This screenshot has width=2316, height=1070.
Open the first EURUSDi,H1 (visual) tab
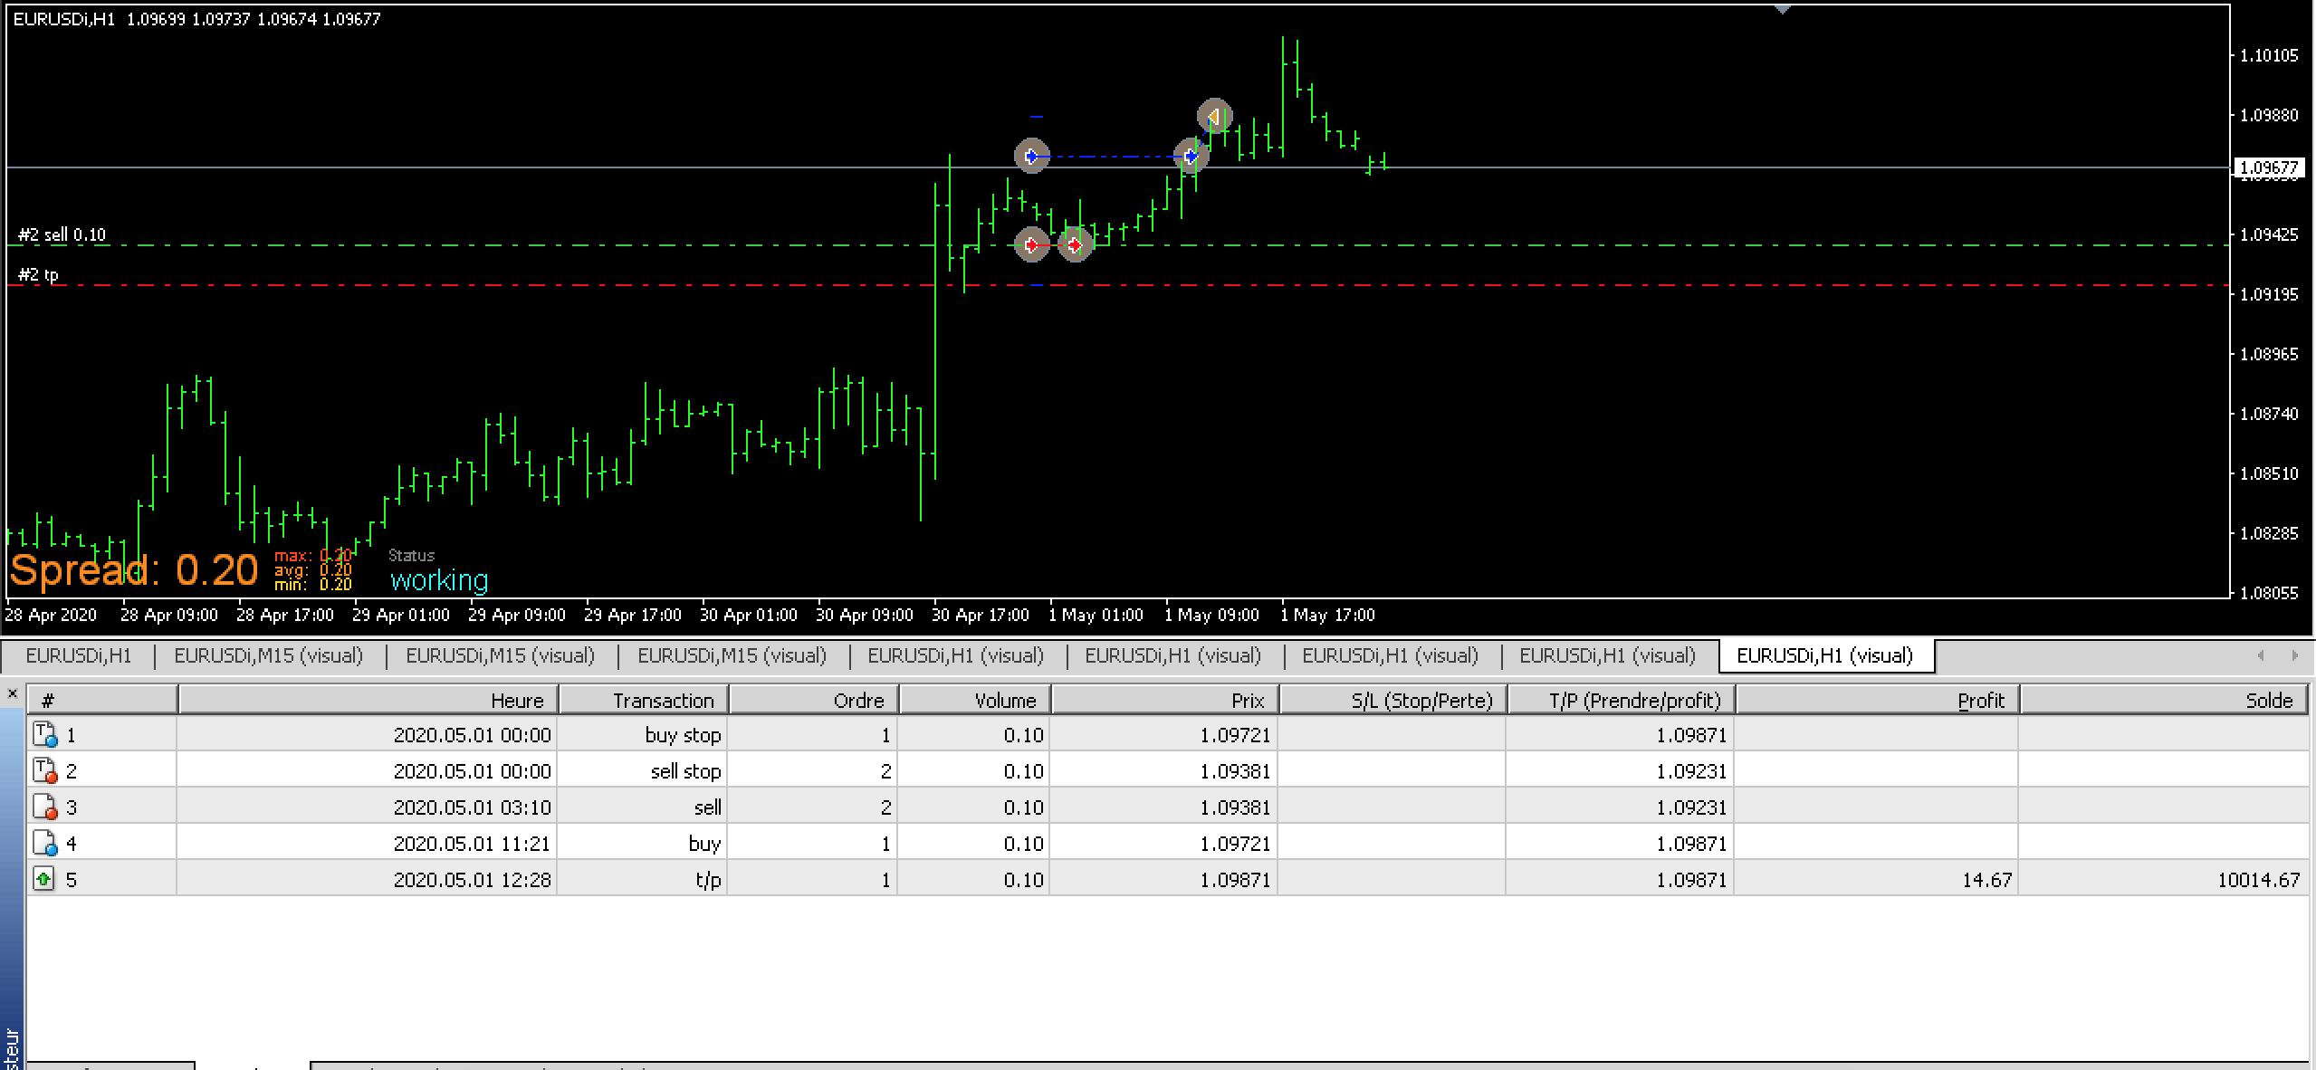point(956,655)
